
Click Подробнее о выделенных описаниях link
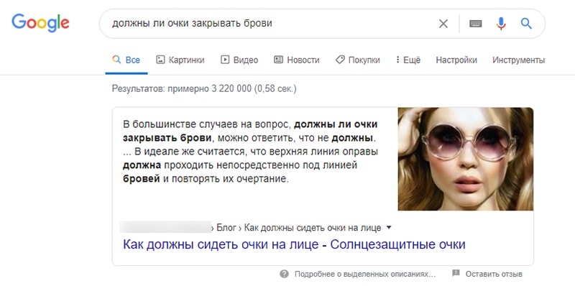(365, 275)
